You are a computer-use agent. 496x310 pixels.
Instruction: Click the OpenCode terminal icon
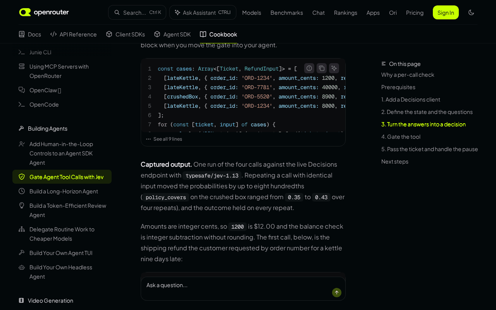point(22,104)
